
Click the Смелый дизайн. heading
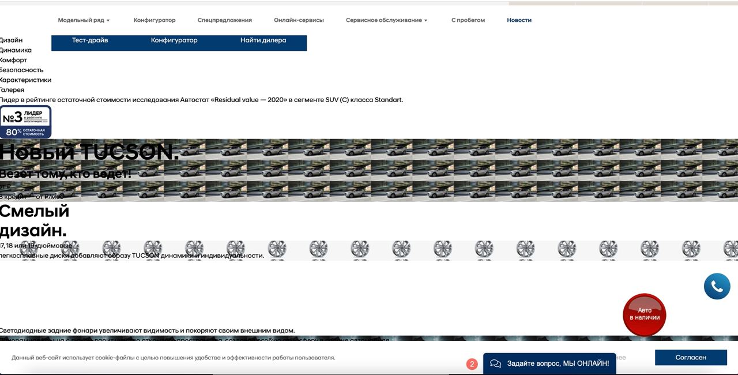pyautogui.click(x=34, y=220)
